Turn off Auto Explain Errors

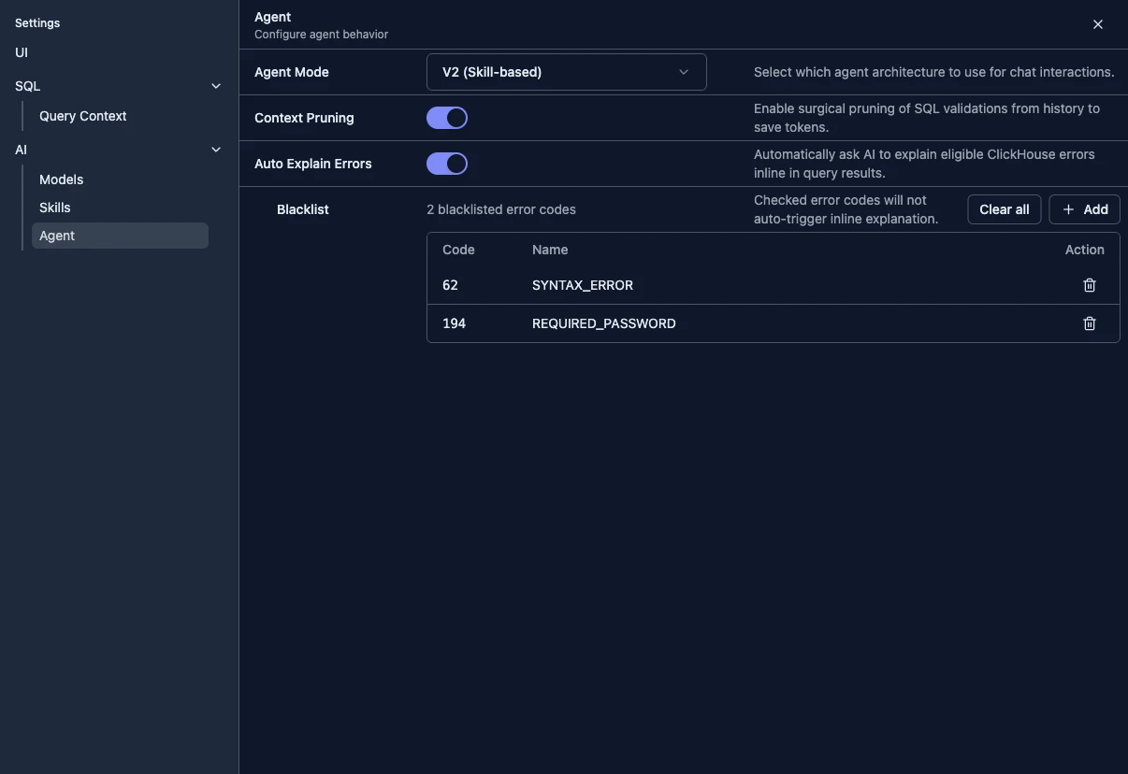(447, 162)
